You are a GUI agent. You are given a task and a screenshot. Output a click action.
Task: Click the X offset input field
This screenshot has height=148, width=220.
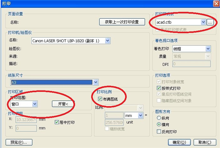26,119
